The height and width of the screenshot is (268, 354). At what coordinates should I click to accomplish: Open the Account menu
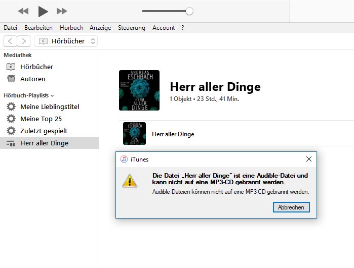click(164, 28)
